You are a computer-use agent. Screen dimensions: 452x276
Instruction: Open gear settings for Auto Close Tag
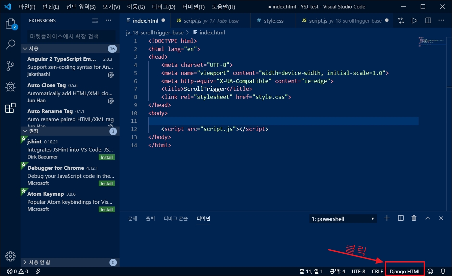click(110, 101)
